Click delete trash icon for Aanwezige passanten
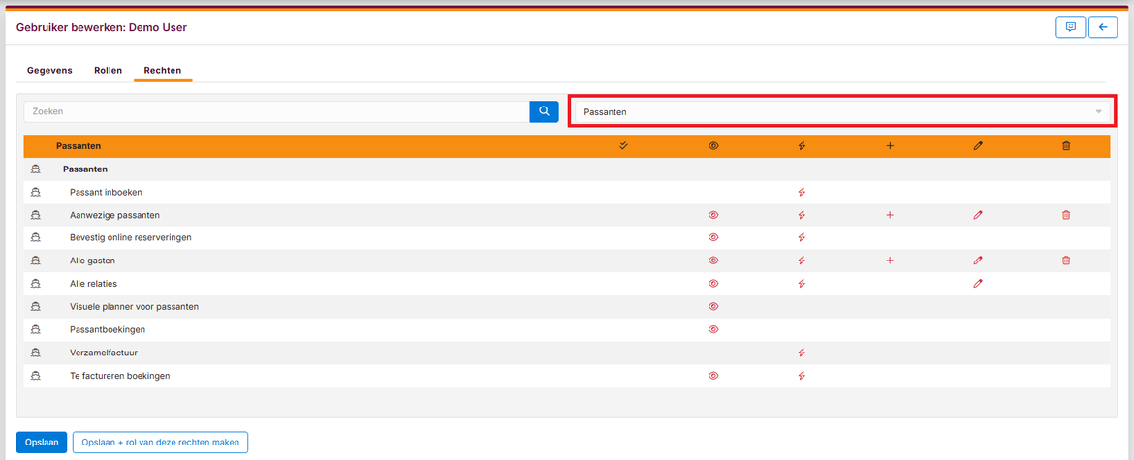1134x460 pixels. point(1066,215)
